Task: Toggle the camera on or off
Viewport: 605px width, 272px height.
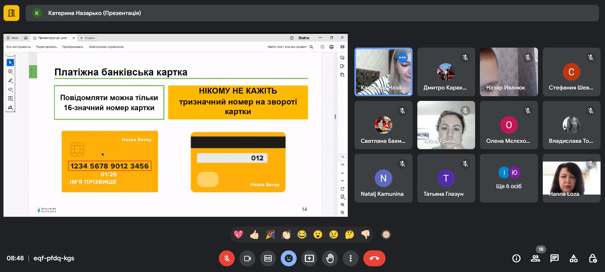Action: pyautogui.click(x=247, y=258)
